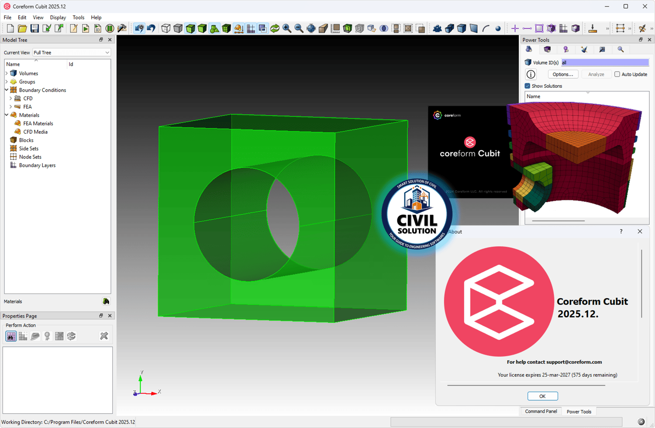Select the blue curve entity icon
Screen dimensions: 655x428
(486, 29)
